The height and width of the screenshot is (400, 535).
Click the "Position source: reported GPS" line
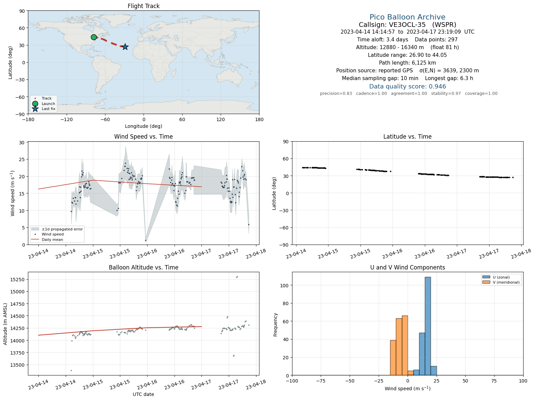(x=407, y=71)
